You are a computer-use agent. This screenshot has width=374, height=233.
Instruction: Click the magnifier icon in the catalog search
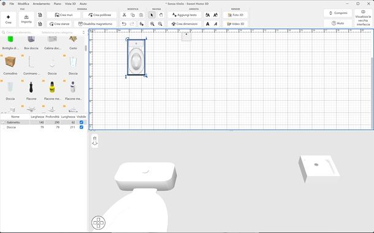coord(3,32)
